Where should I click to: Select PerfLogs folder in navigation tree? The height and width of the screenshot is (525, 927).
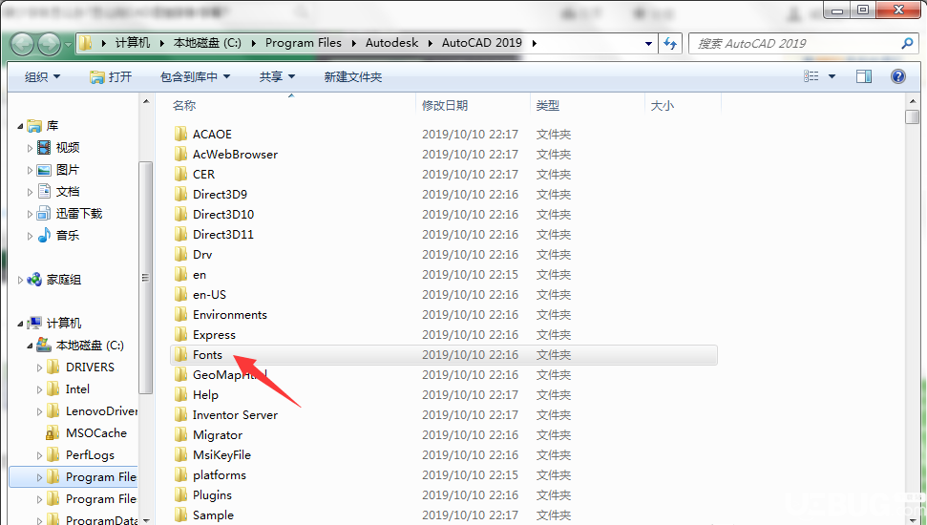(x=90, y=454)
